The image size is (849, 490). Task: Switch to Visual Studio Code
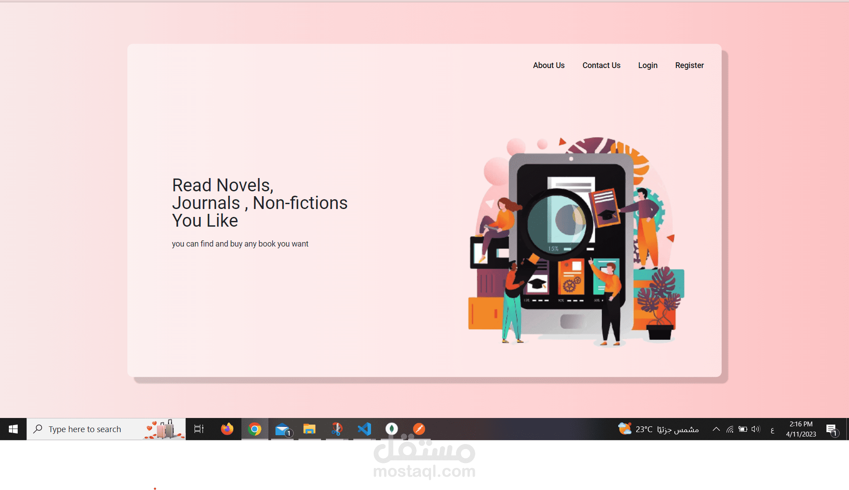364,429
